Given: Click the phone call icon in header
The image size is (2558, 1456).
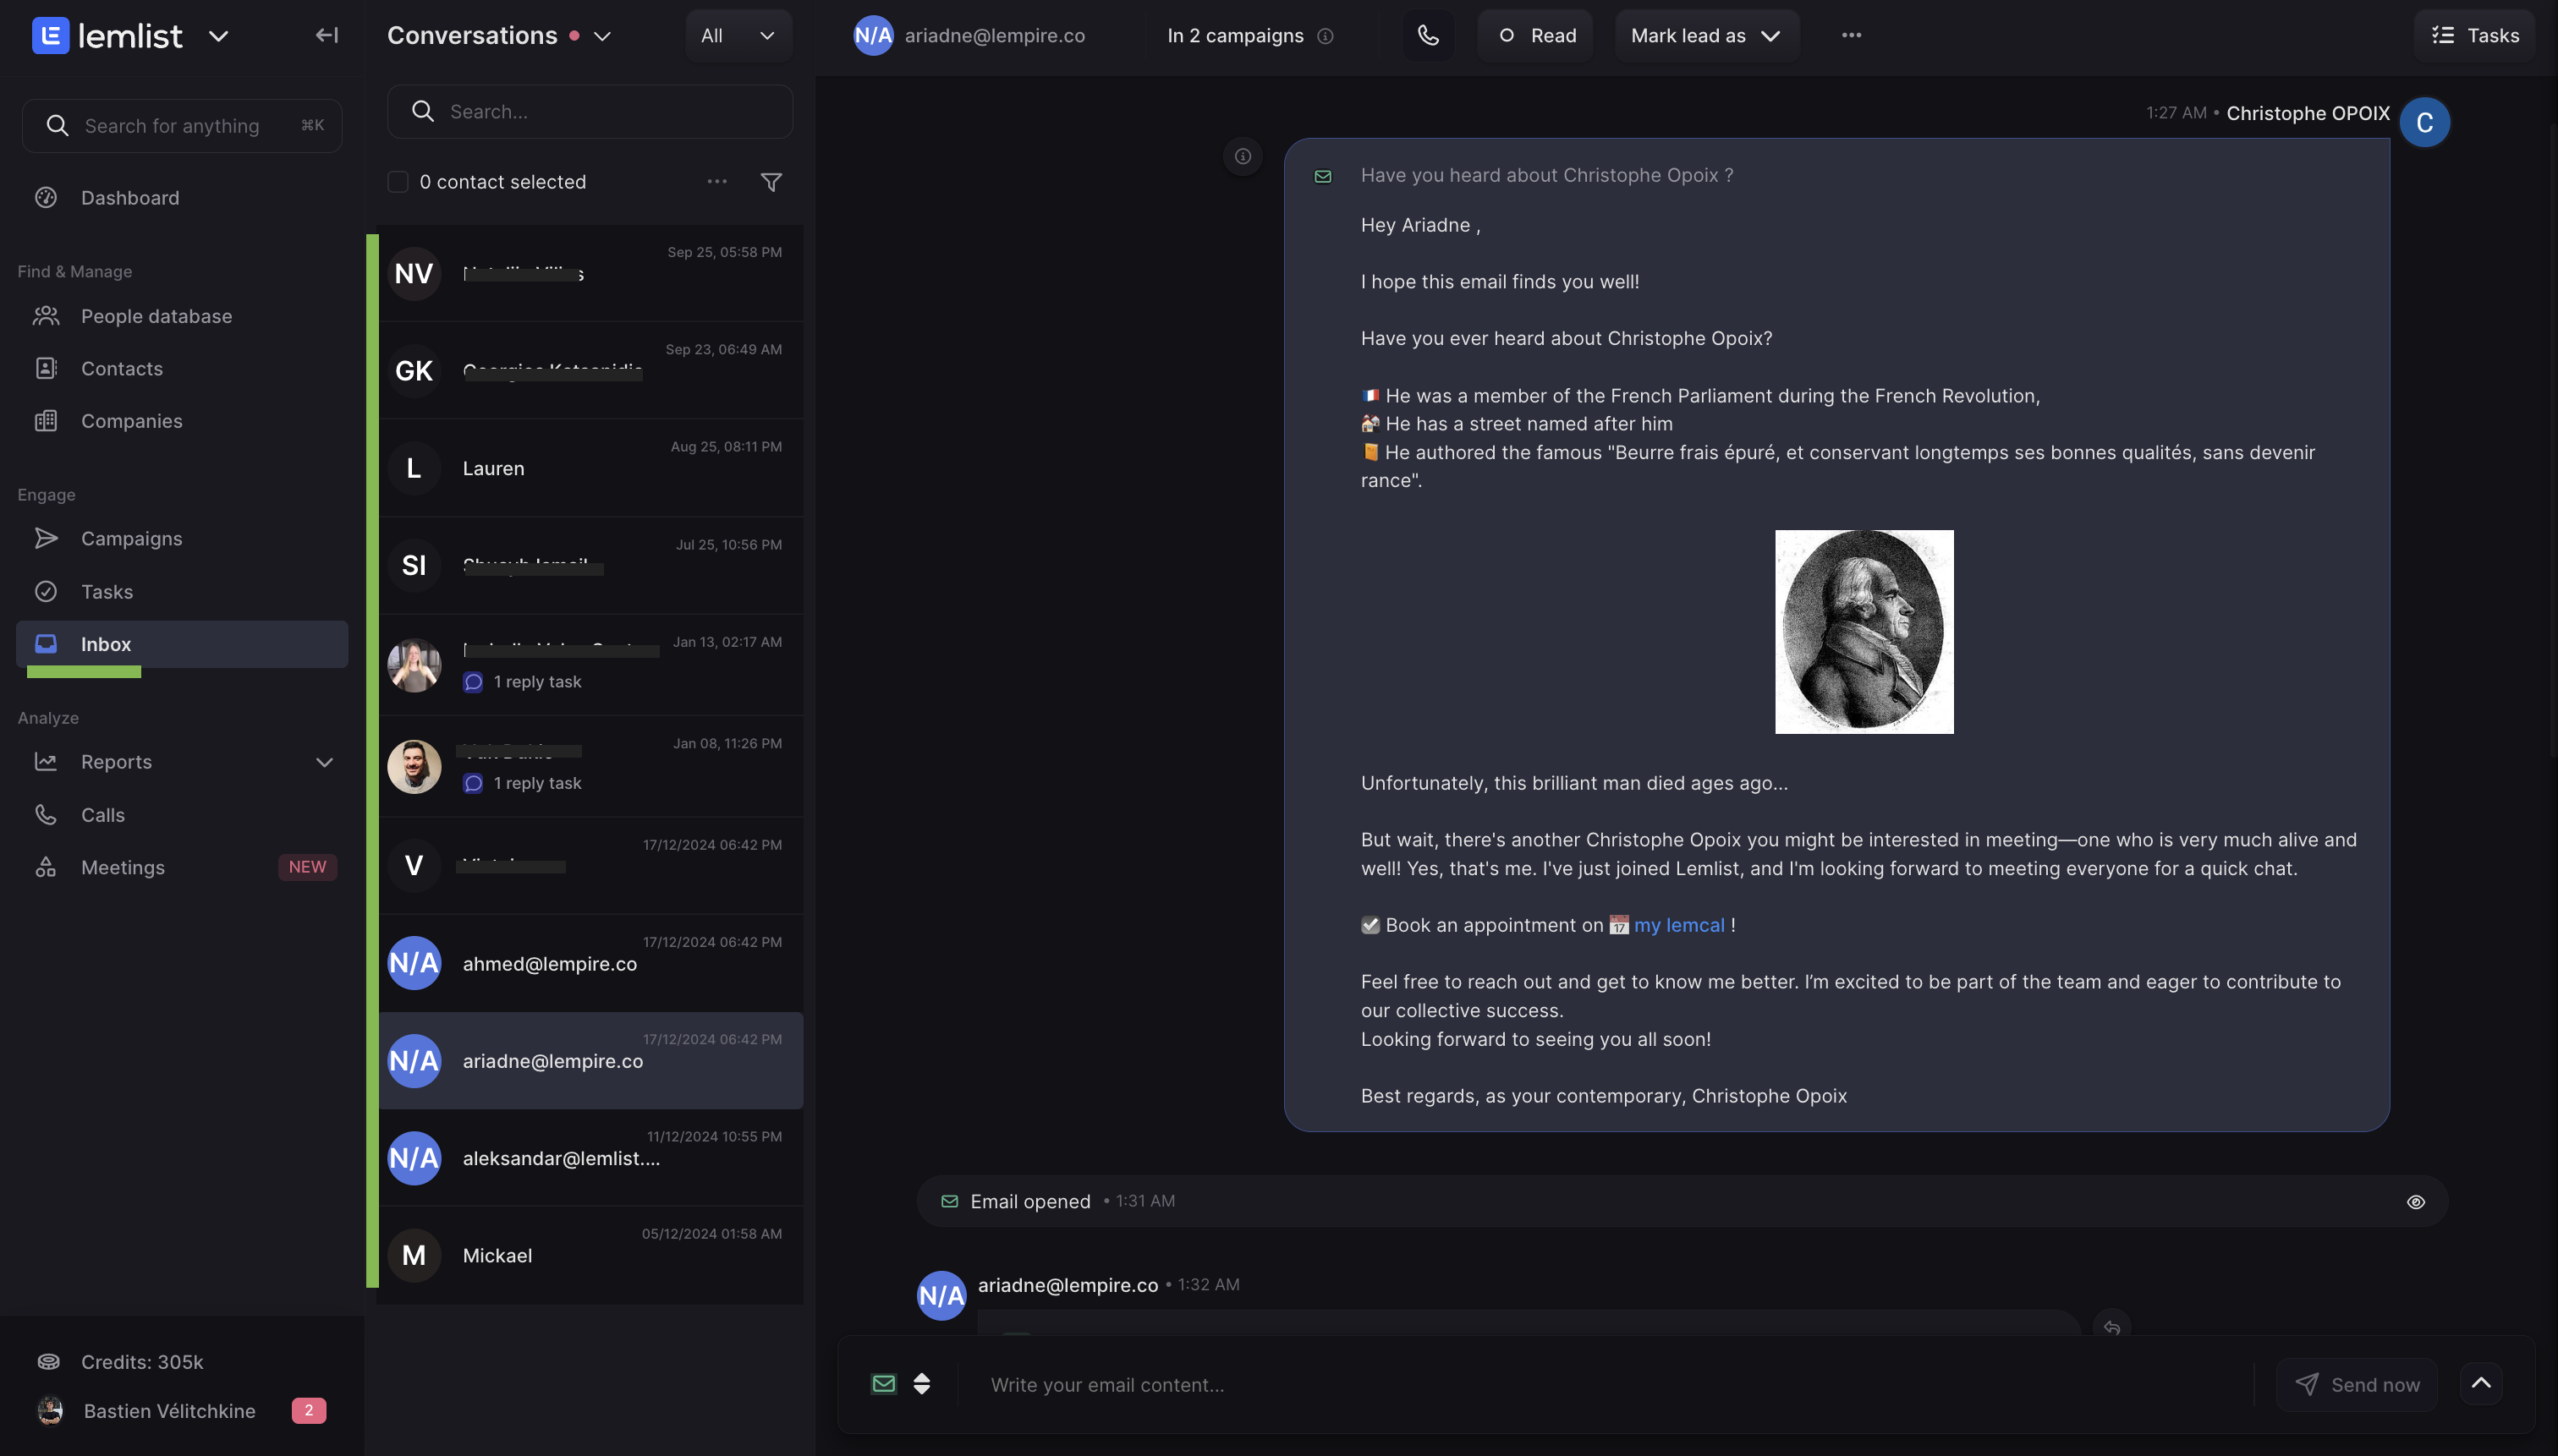Looking at the screenshot, I should (x=1428, y=36).
